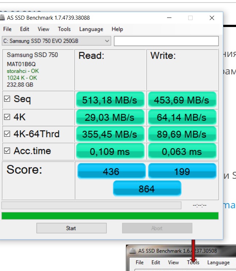Toggle the Acc.time test checkbox
This screenshot has height=271, width=236.
[x=7, y=151]
